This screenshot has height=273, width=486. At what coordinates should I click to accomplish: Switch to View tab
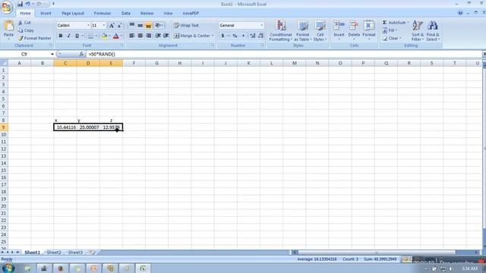pyautogui.click(x=168, y=14)
